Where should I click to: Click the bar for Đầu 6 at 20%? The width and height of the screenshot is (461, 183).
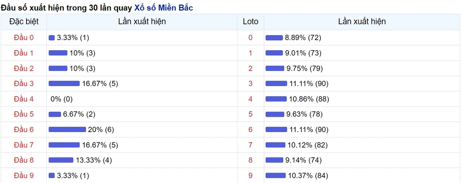pos(67,129)
